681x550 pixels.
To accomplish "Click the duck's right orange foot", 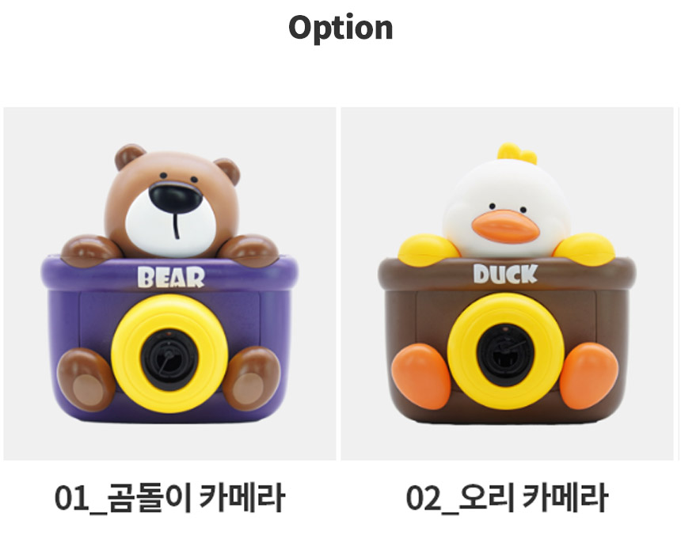I will click(x=588, y=375).
